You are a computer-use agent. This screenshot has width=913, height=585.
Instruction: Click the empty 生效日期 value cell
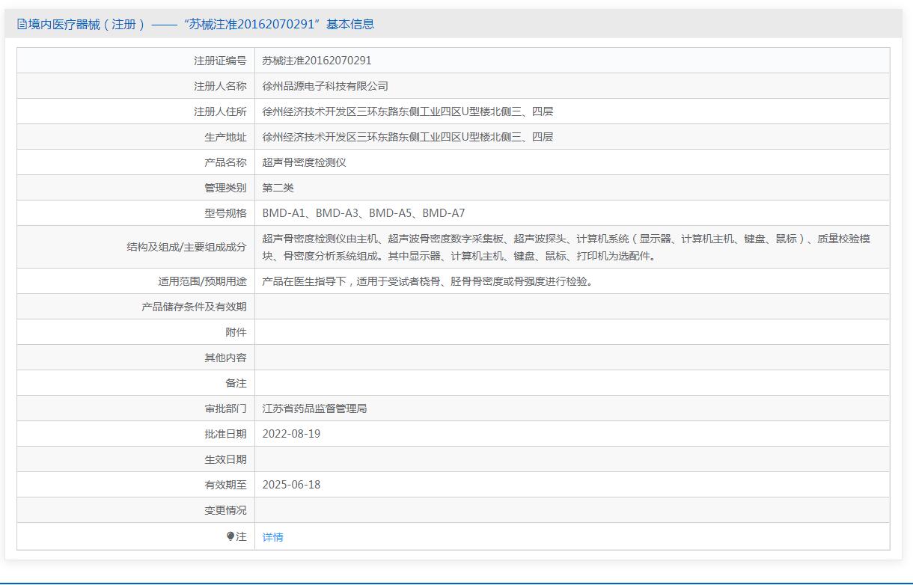coord(572,459)
